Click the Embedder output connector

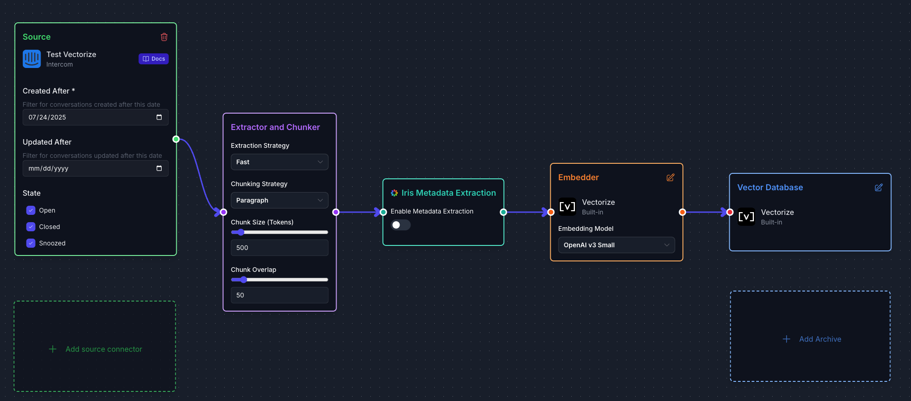coord(682,212)
